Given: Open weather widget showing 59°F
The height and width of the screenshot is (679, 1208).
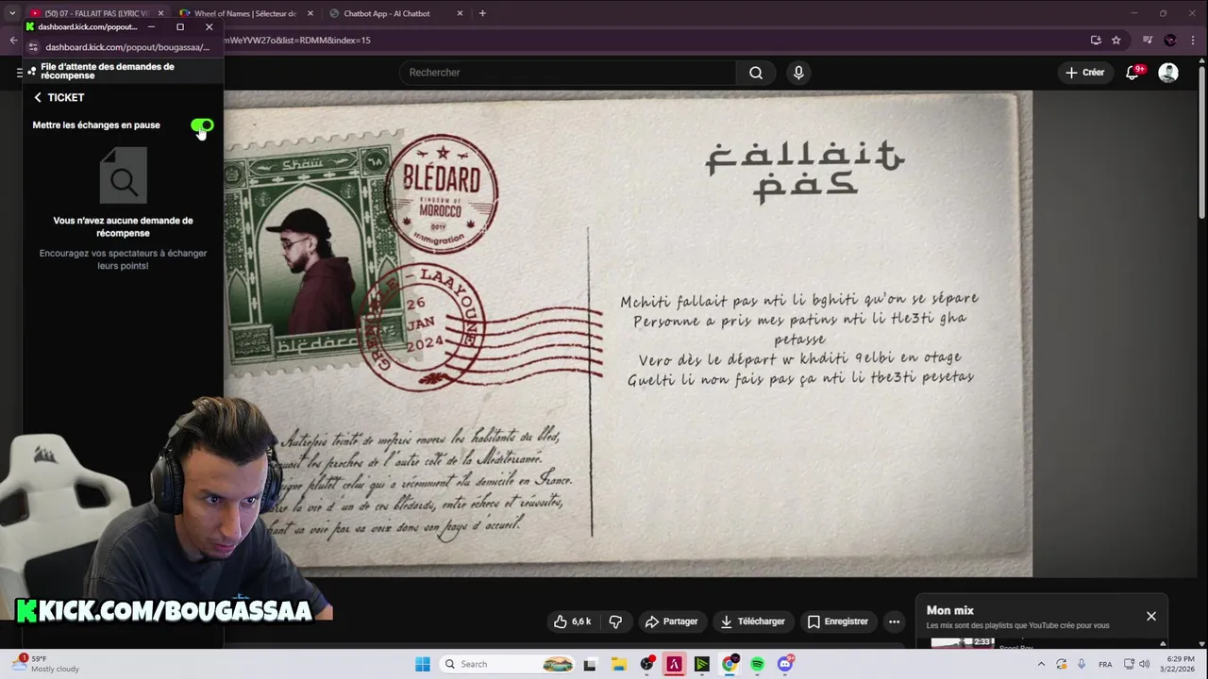Looking at the screenshot, I should [47, 664].
